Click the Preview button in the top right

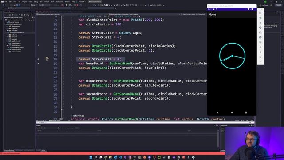[278, 5]
